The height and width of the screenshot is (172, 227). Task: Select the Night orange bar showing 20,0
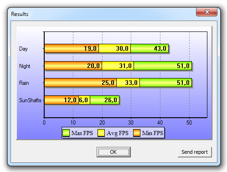pos(73,66)
